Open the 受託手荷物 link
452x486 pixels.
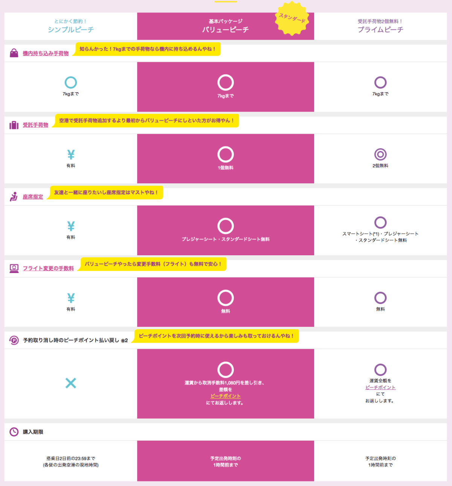pyautogui.click(x=35, y=125)
